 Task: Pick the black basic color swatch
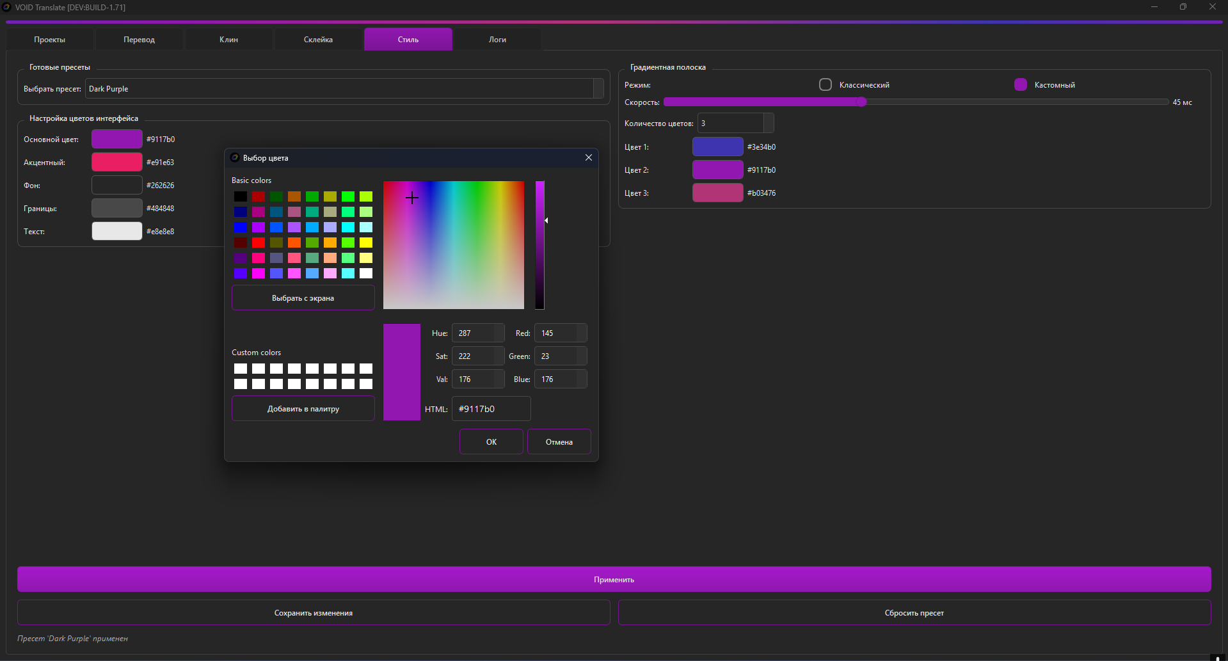click(x=241, y=196)
